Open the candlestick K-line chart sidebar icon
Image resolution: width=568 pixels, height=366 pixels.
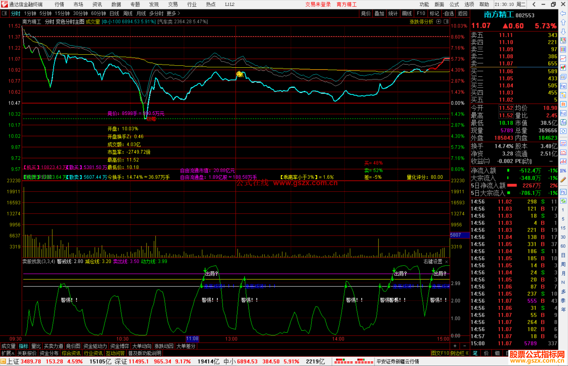pos(563,68)
